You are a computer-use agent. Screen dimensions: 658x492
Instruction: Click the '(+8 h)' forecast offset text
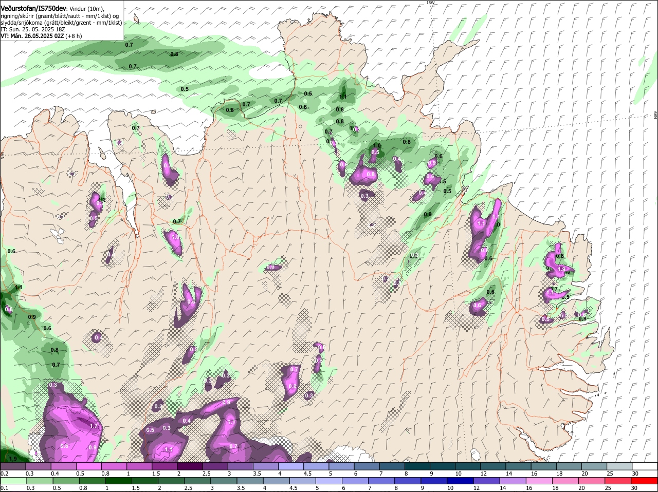[x=75, y=36]
